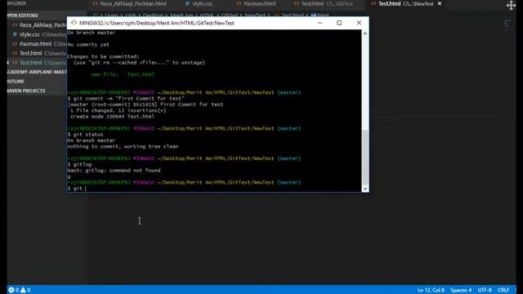523x294 pixels.
Task: Close the MINGW32 terminal window
Action: (359, 23)
